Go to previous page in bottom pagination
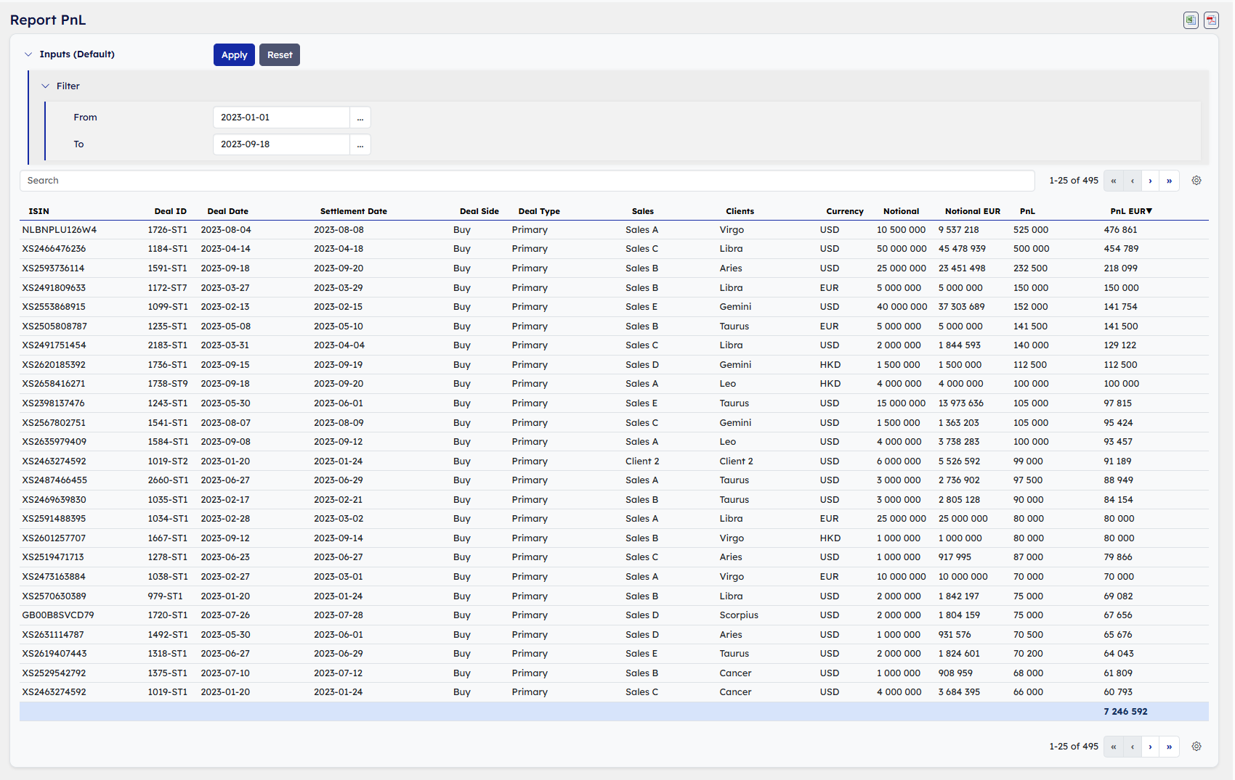 [1132, 747]
